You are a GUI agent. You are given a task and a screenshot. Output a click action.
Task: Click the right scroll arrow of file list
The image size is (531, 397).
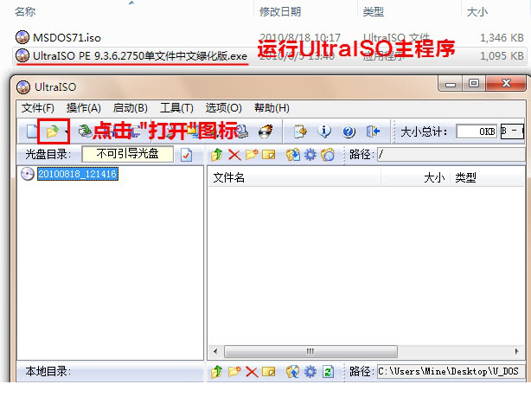tap(516, 352)
